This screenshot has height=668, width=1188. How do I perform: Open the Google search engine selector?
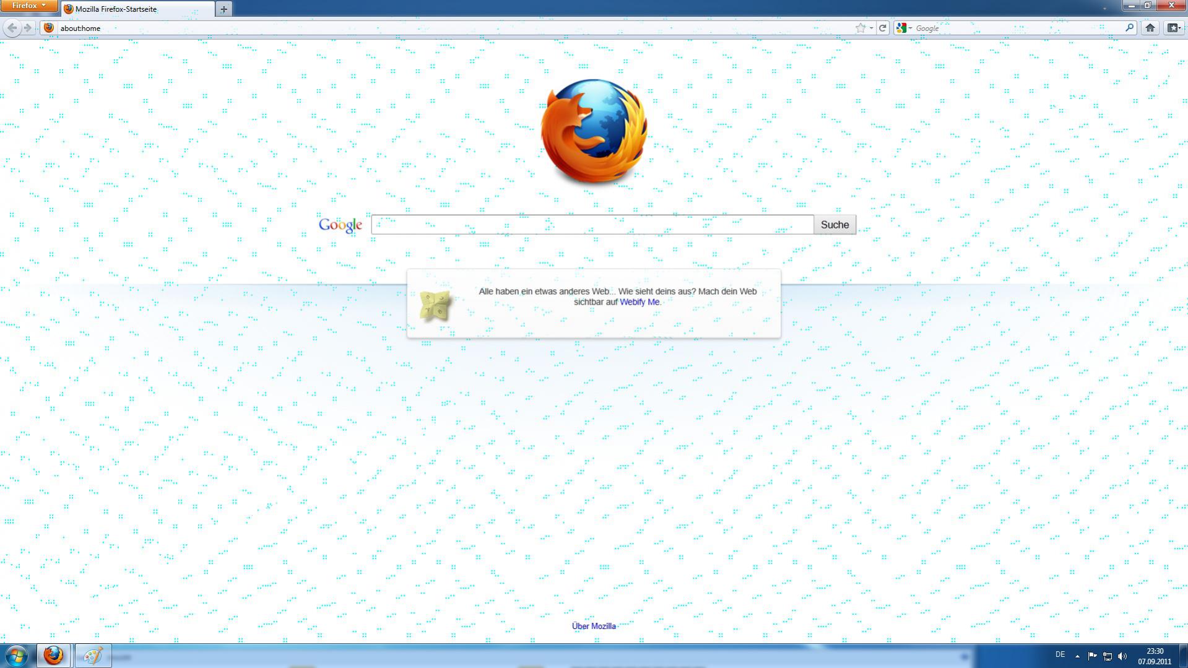(904, 28)
